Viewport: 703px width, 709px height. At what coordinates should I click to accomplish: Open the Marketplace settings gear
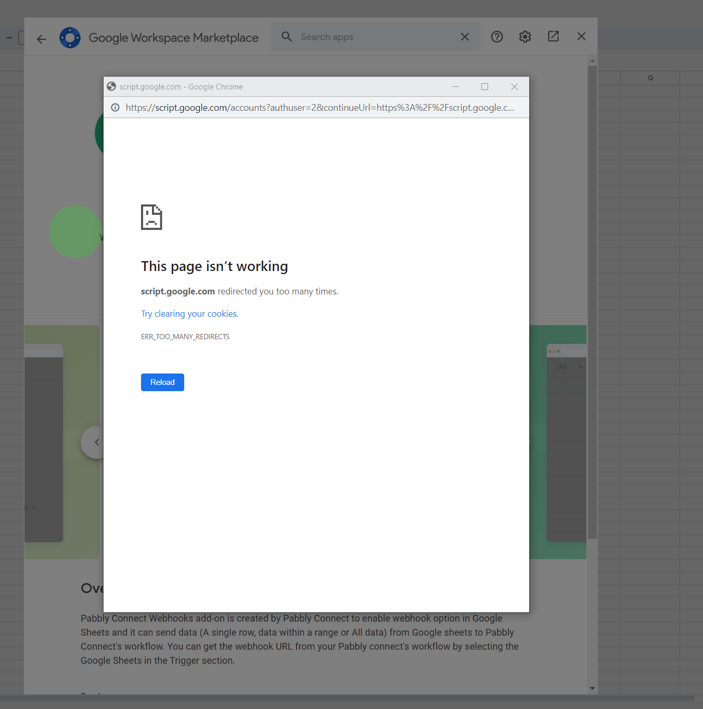(x=525, y=36)
